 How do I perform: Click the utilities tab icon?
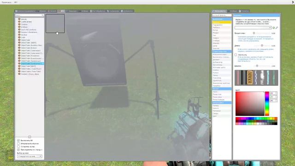[x=240, y=11]
